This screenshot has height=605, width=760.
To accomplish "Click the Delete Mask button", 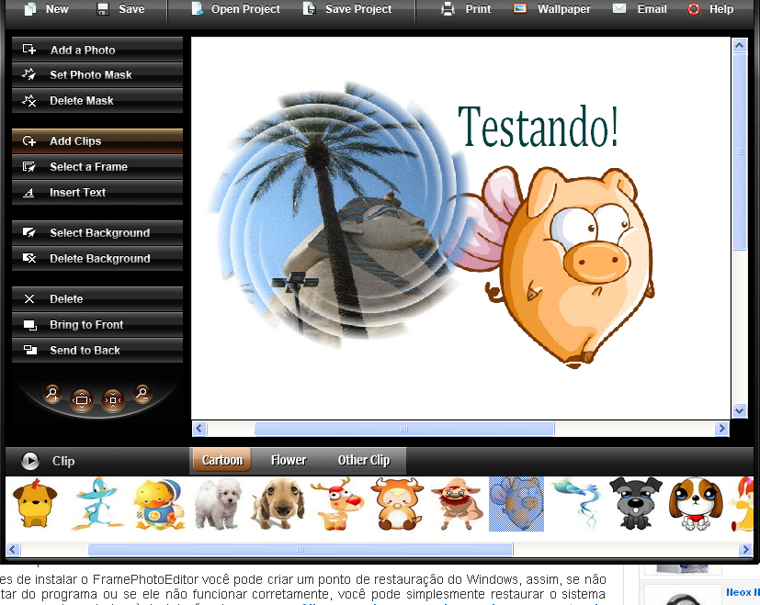I will (x=96, y=100).
